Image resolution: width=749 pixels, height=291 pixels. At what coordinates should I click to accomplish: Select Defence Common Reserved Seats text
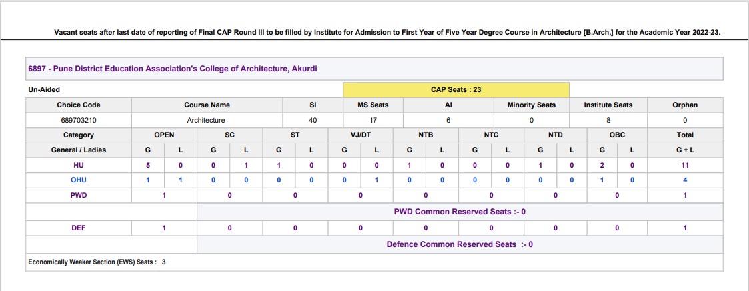460,244
